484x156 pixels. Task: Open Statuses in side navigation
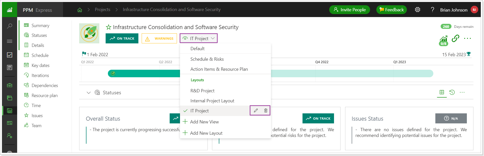click(x=36, y=35)
